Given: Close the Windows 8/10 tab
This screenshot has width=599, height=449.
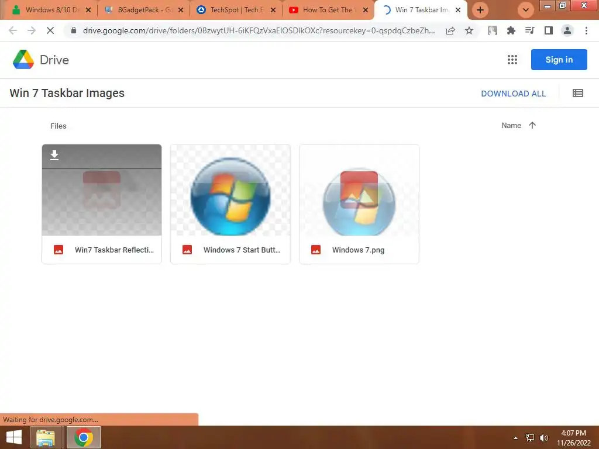Looking at the screenshot, I should 88,10.
